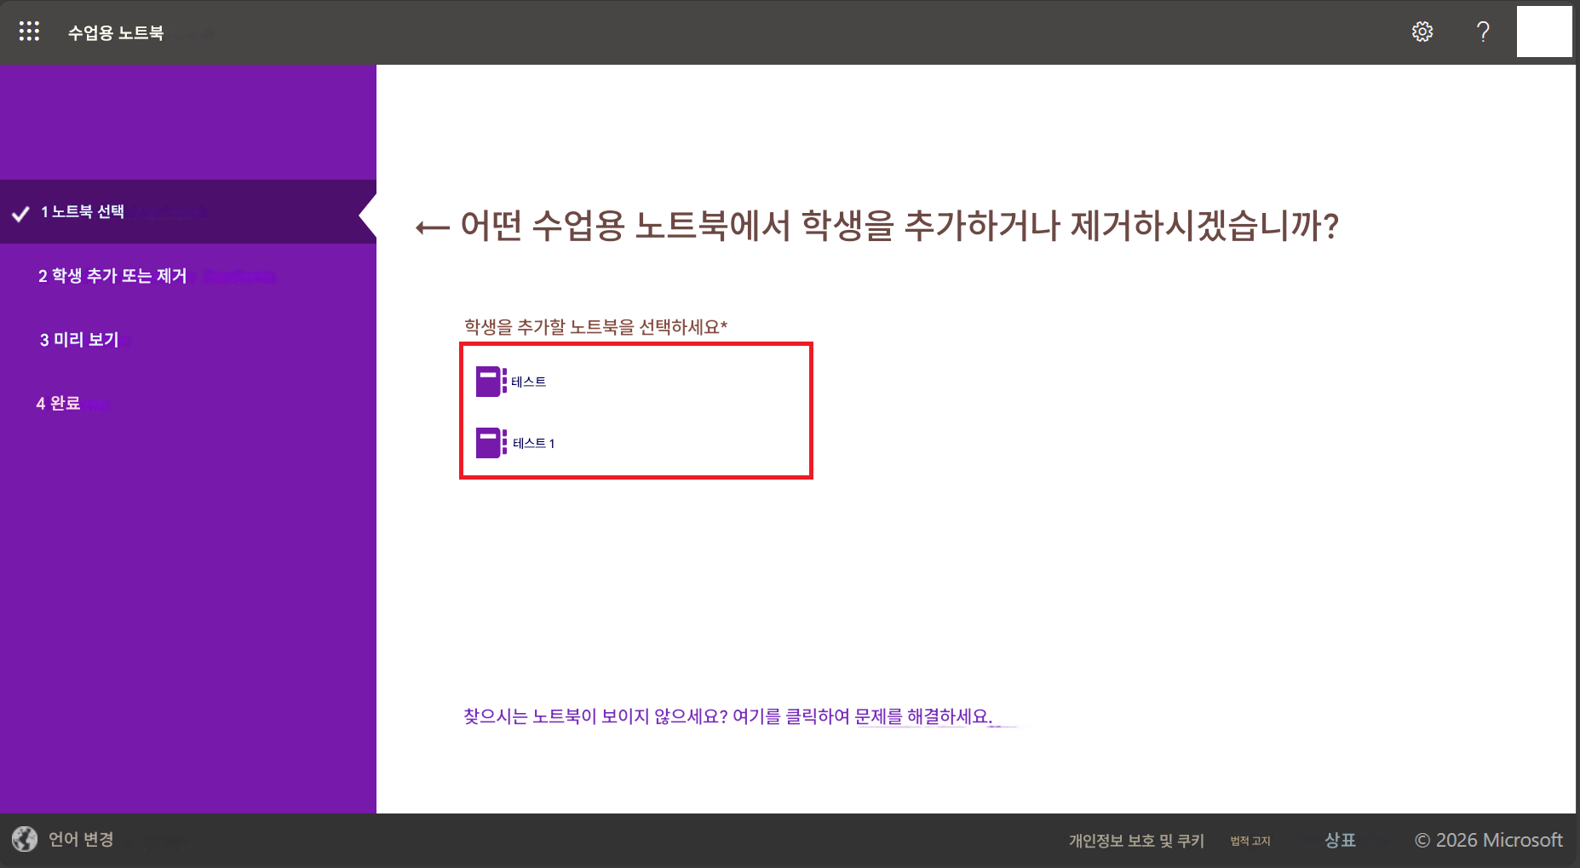Open the help question mark icon

tap(1483, 31)
